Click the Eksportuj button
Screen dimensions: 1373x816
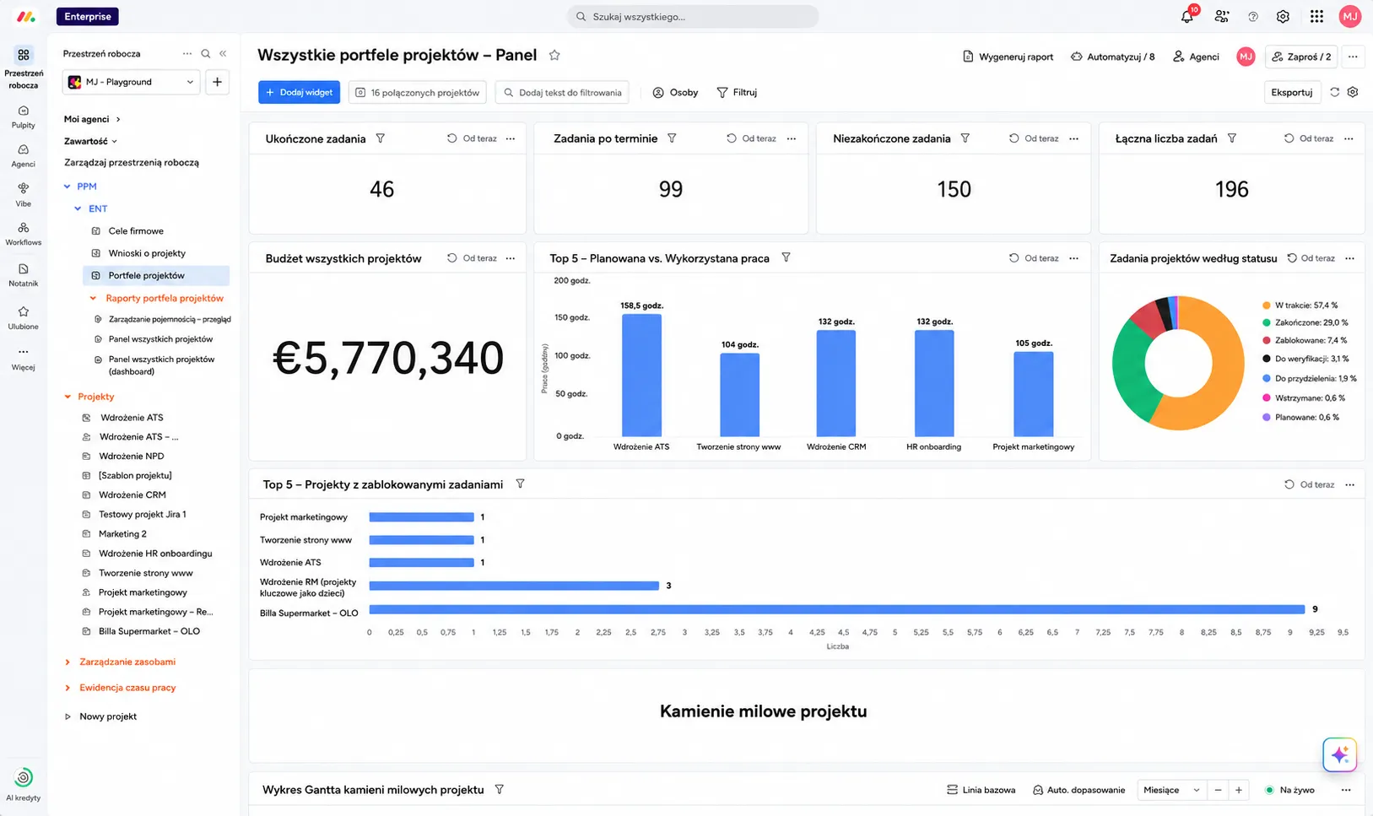pyautogui.click(x=1292, y=92)
